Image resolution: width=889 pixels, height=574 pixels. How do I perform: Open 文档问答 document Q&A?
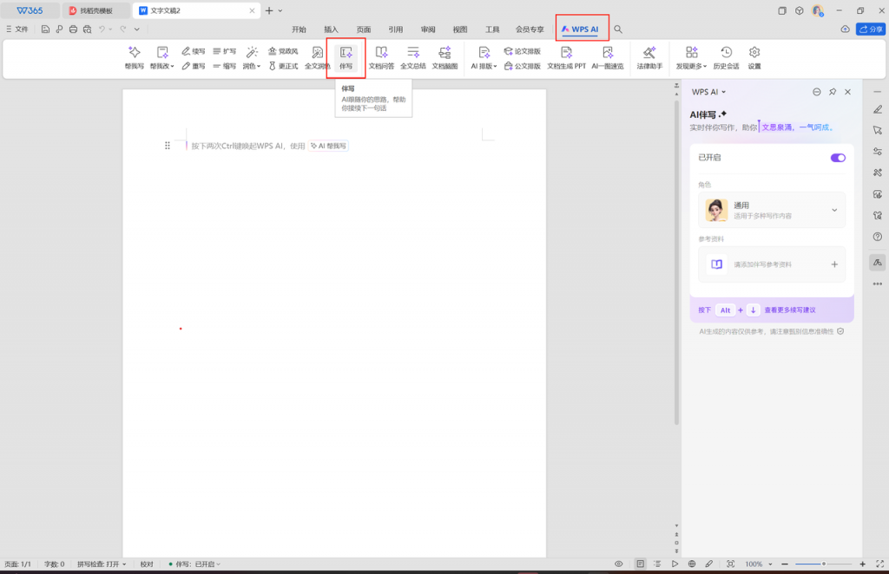pyautogui.click(x=382, y=58)
